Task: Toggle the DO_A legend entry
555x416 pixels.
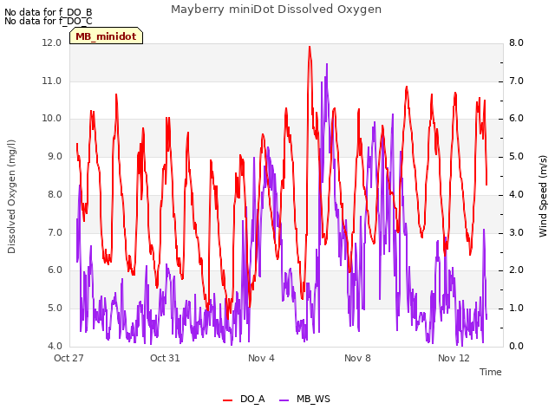Action: [244, 399]
